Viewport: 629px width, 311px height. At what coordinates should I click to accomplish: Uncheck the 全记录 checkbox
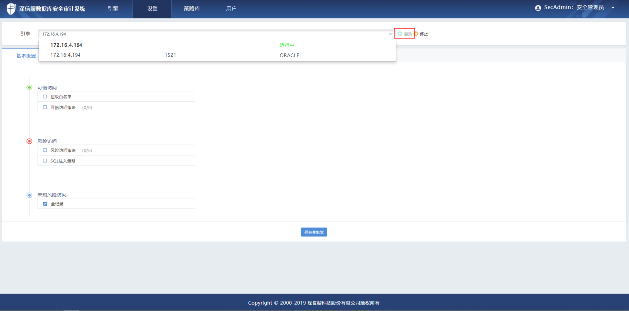point(45,204)
